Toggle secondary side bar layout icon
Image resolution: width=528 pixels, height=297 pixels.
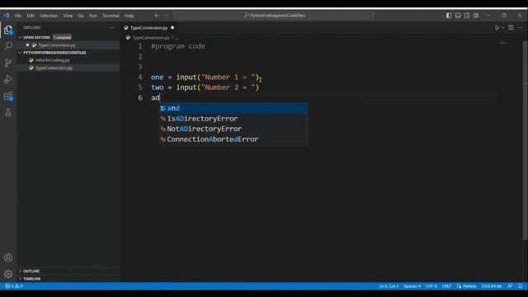coord(467,16)
